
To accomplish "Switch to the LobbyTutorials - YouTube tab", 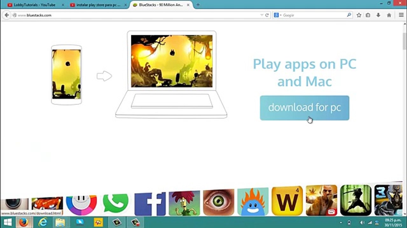I will click(34, 5).
